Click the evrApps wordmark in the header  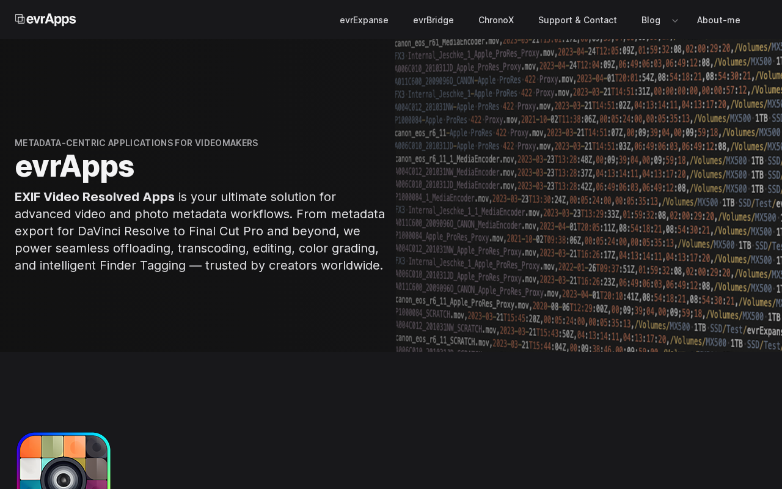point(51,20)
